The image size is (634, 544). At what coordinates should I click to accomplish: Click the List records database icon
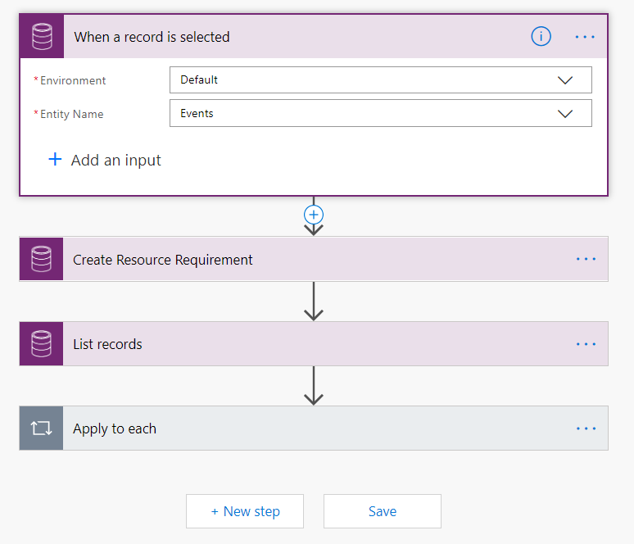click(42, 344)
